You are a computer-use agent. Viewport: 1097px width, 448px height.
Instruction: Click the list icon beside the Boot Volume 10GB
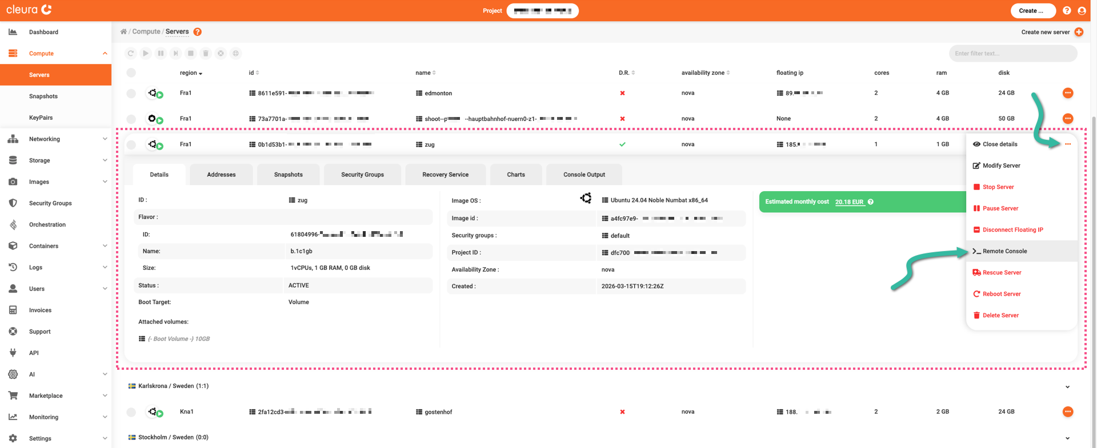142,338
